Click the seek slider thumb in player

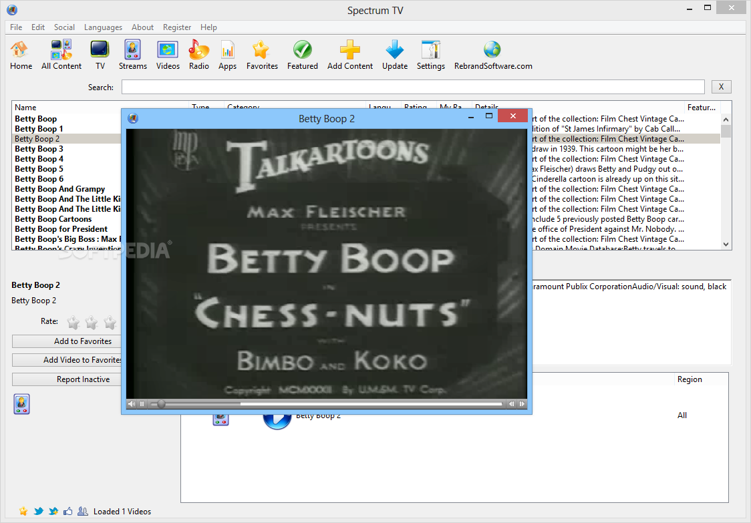tap(162, 403)
